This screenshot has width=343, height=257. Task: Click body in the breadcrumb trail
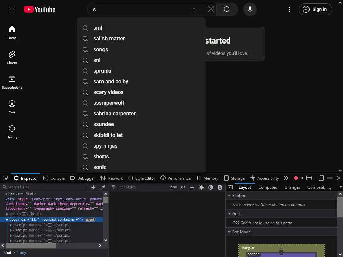pos(22,253)
